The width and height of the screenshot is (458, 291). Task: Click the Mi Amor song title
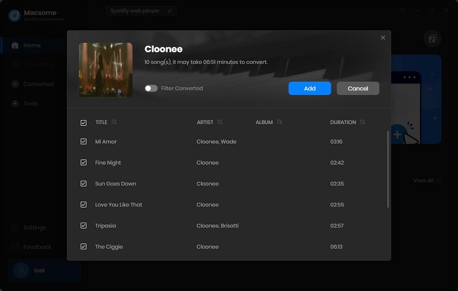(x=106, y=142)
